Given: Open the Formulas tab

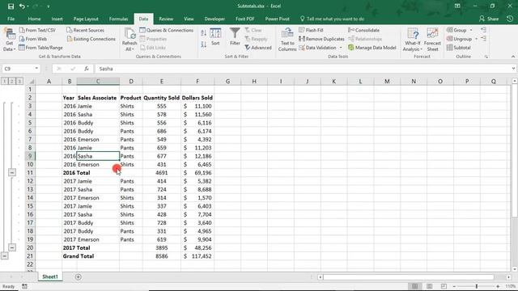Looking at the screenshot, I should click(x=119, y=19).
